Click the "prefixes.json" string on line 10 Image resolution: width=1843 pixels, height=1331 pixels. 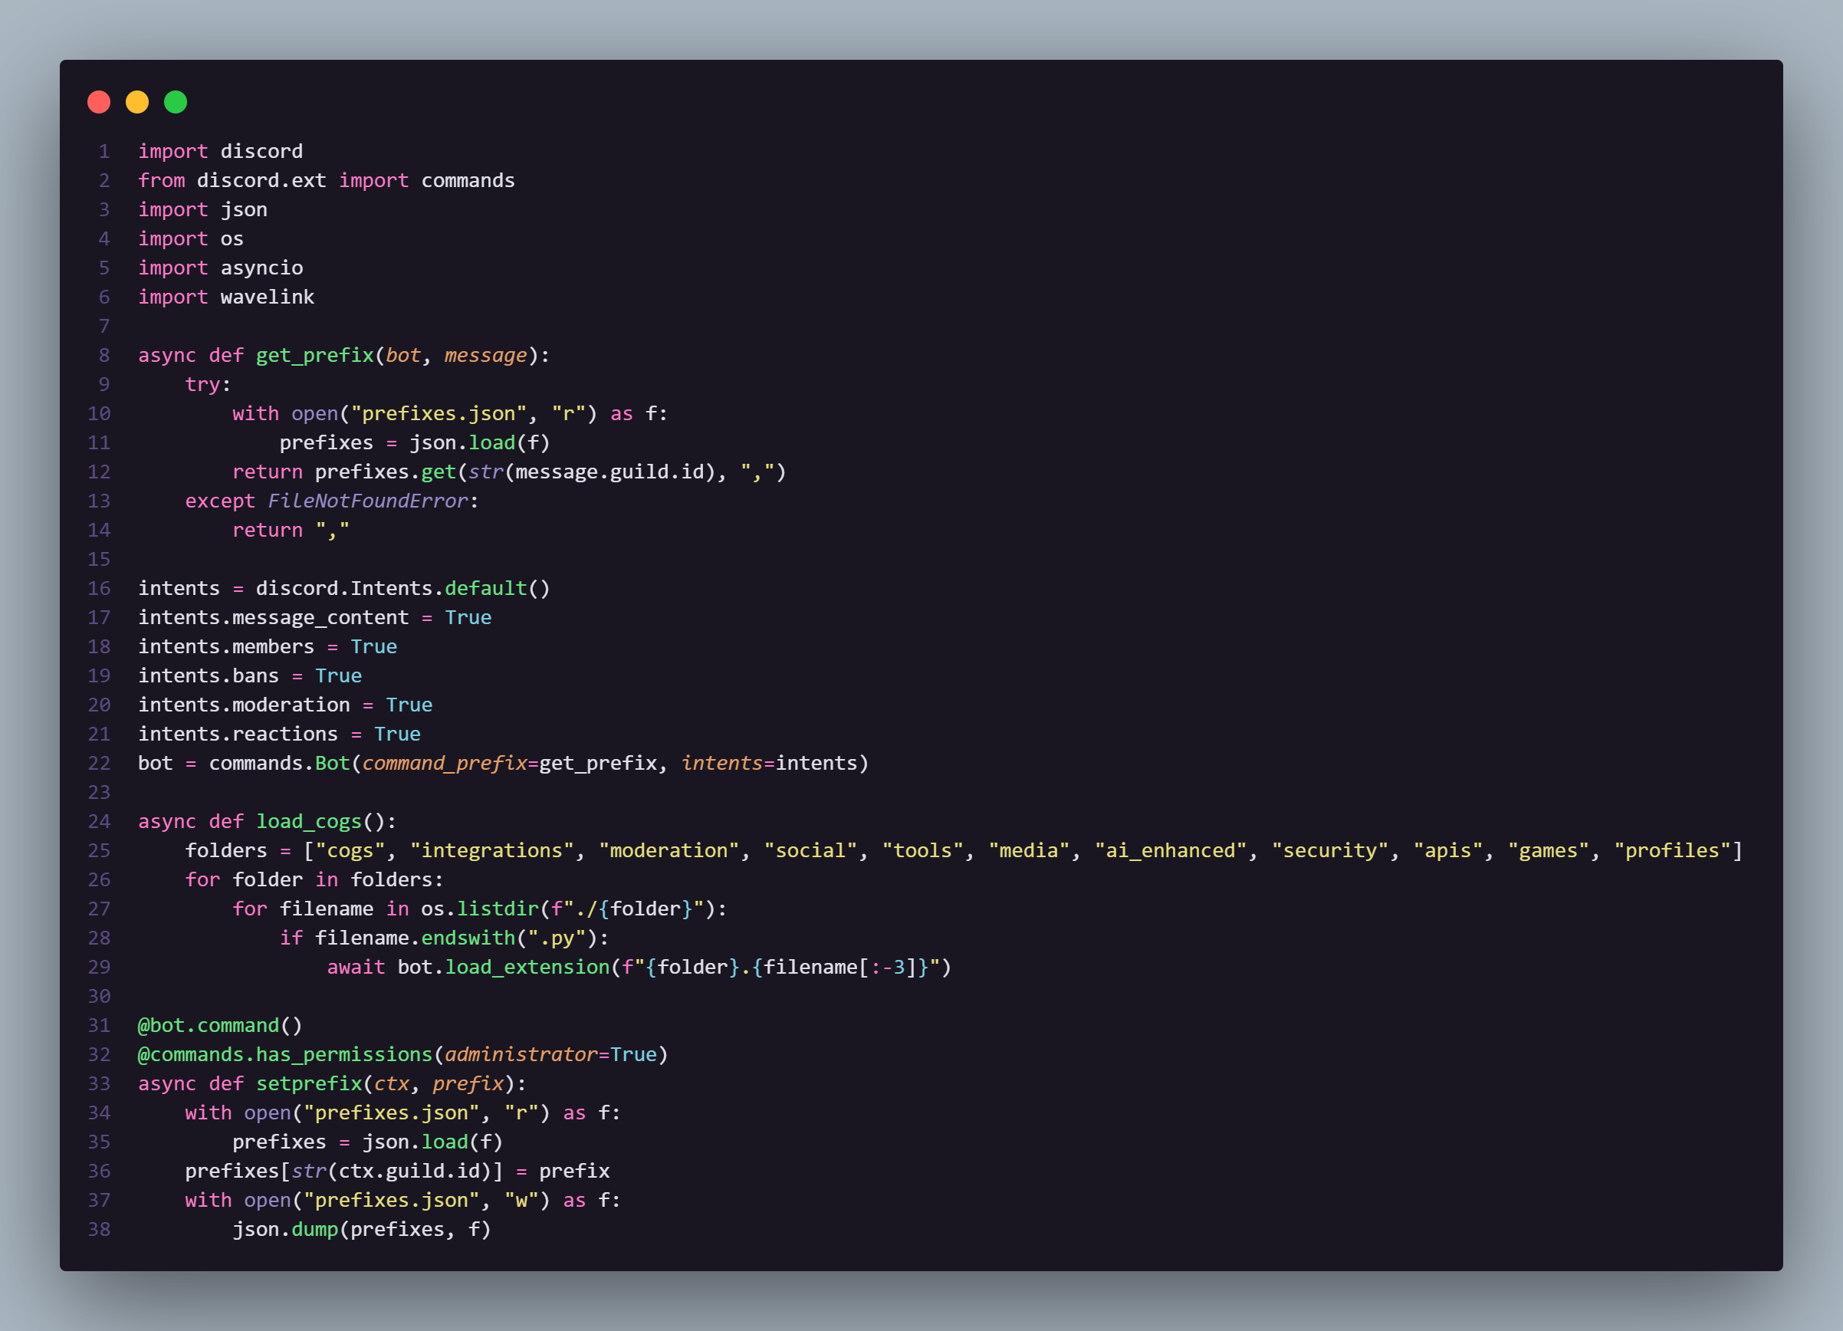[438, 413]
